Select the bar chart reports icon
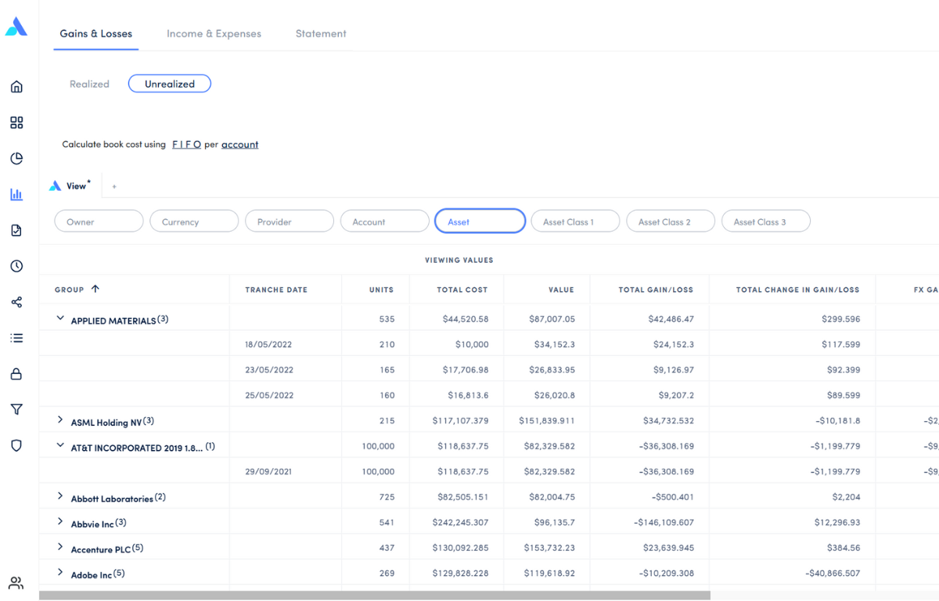 tap(16, 195)
